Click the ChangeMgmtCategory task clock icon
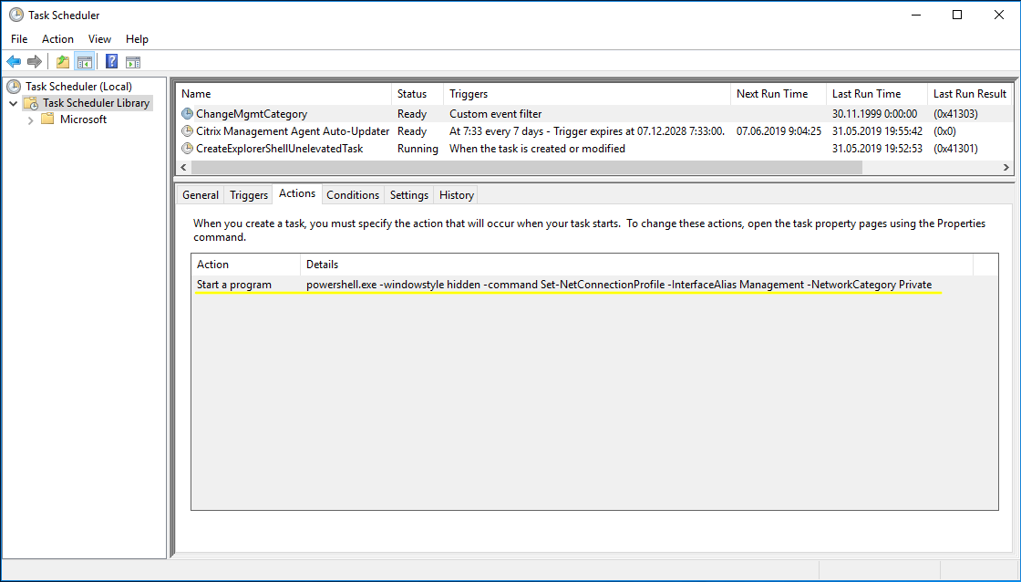The image size is (1021, 582). pos(188,112)
